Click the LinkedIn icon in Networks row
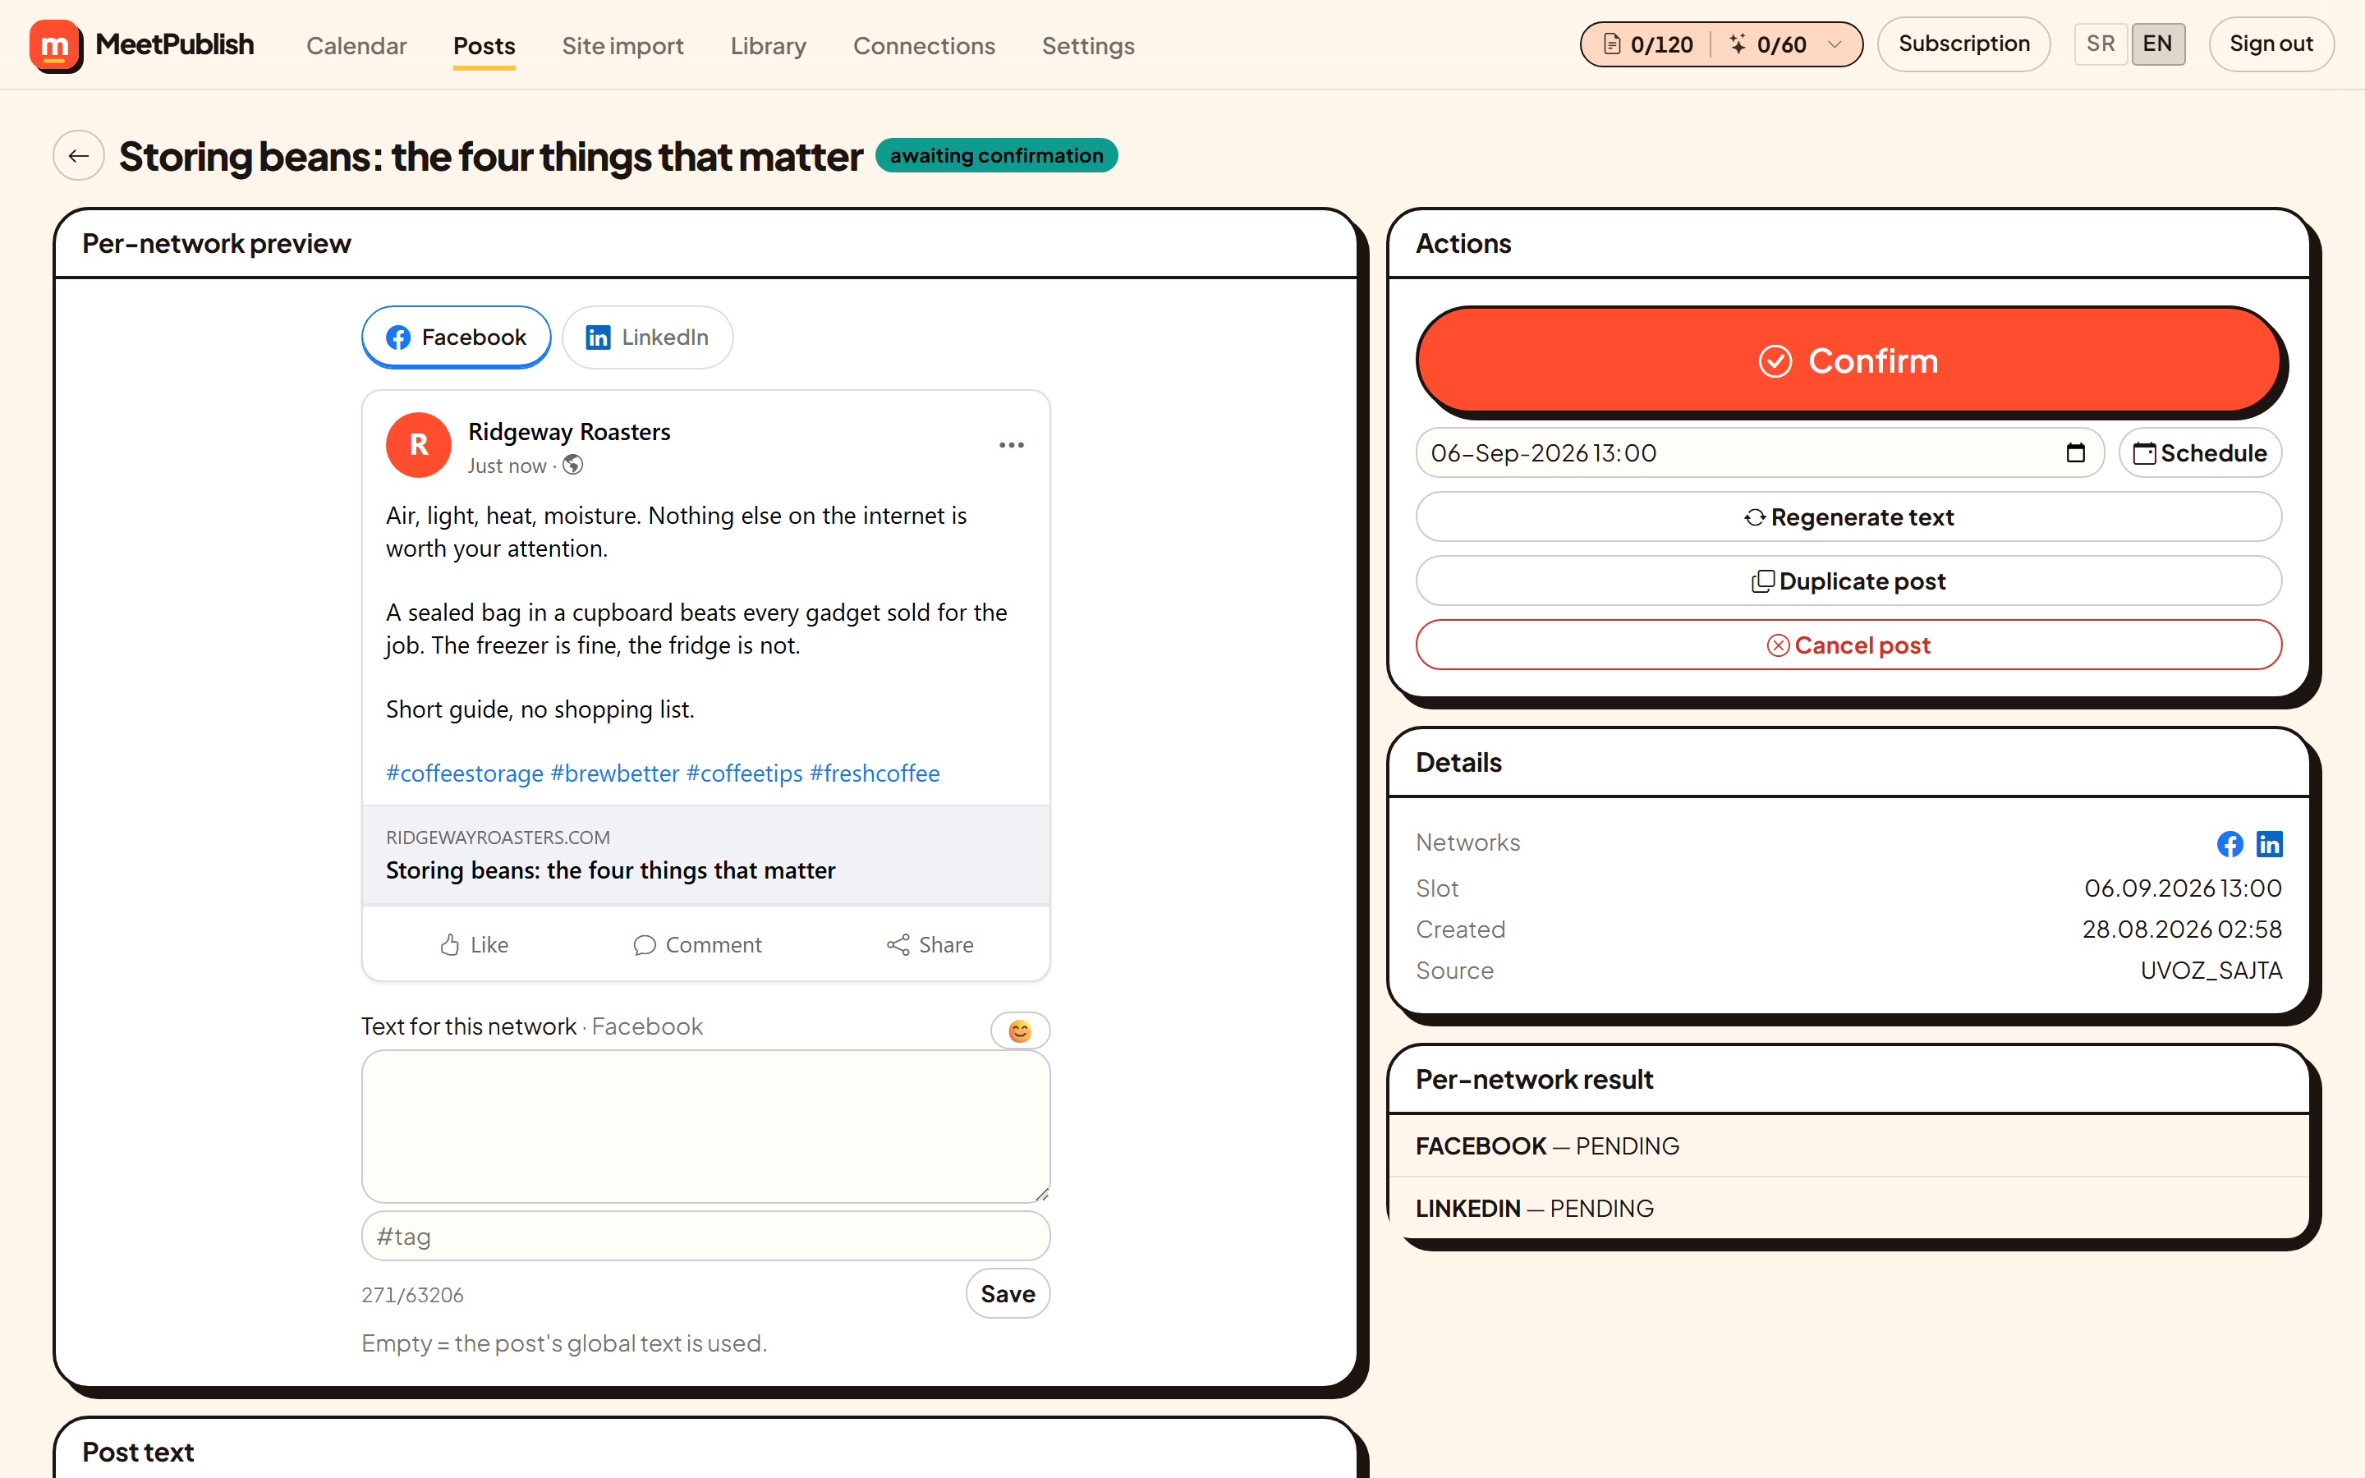 pos(2269,842)
